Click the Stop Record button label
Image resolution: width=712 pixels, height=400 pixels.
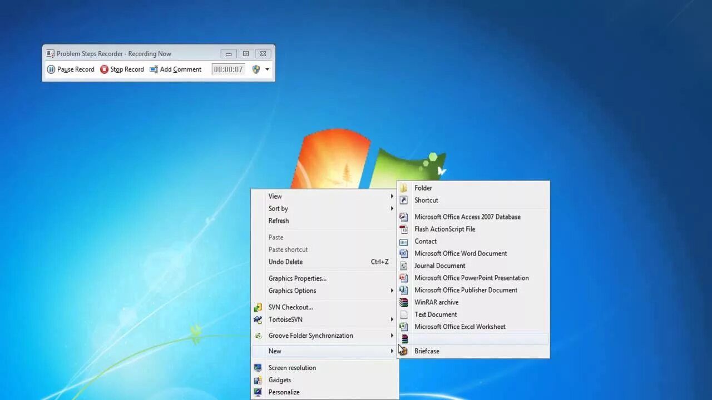click(x=127, y=69)
